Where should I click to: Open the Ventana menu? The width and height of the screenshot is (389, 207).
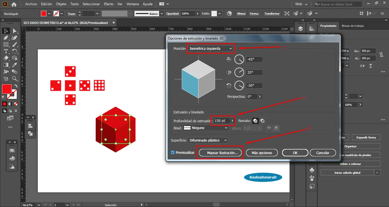(133, 4)
